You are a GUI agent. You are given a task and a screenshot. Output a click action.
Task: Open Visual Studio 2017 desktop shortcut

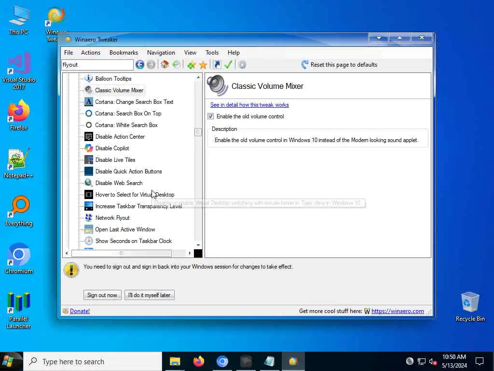[x=19, y=71]
